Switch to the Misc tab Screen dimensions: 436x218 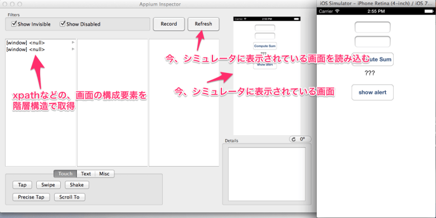104,174
